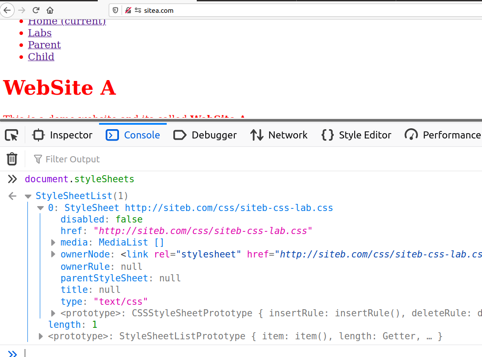Screen dimensions: 482x357
Task: Switch to the Debugger tab
Action: [x=205, y=135]
